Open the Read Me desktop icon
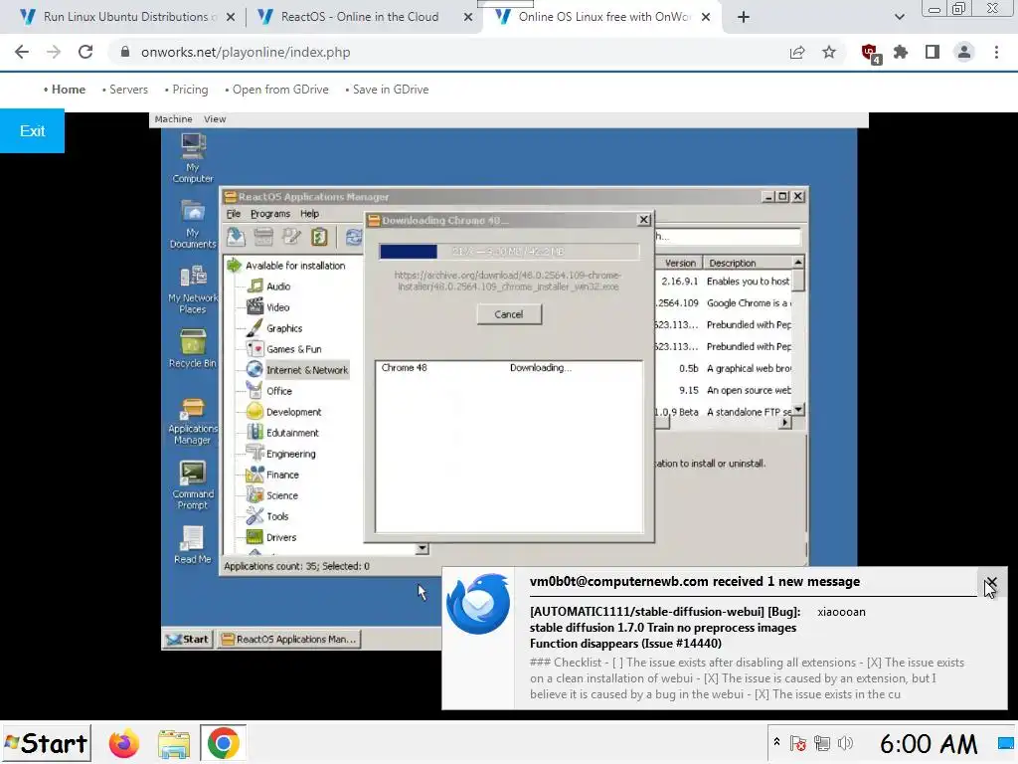 click(x=193, y=544)
